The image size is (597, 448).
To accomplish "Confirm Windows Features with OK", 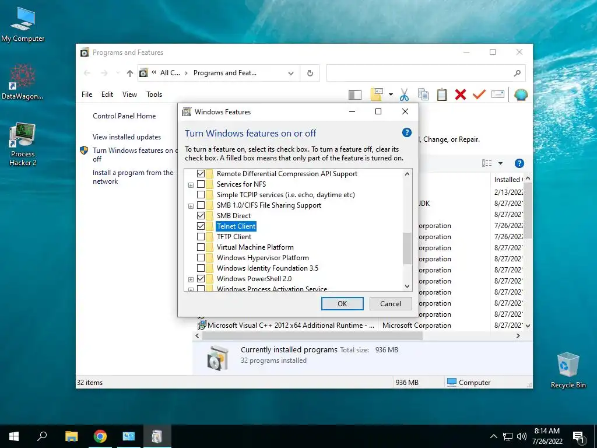I will [342, 303].
